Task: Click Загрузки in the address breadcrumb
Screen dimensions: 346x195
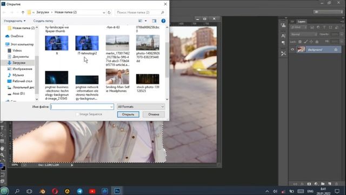Action: (43, 12)
